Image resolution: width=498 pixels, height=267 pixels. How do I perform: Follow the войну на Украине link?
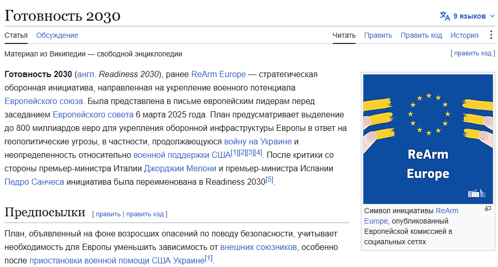(x=258, y=142)
